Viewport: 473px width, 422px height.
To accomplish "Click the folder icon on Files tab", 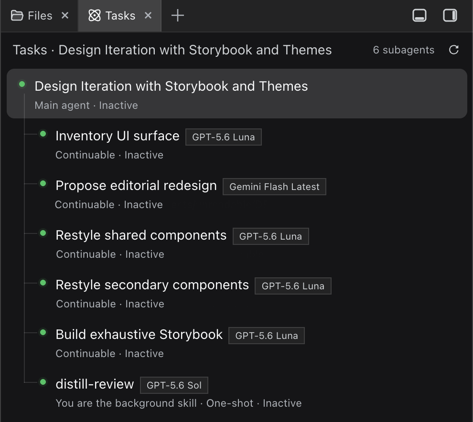I will click(17, 15).
